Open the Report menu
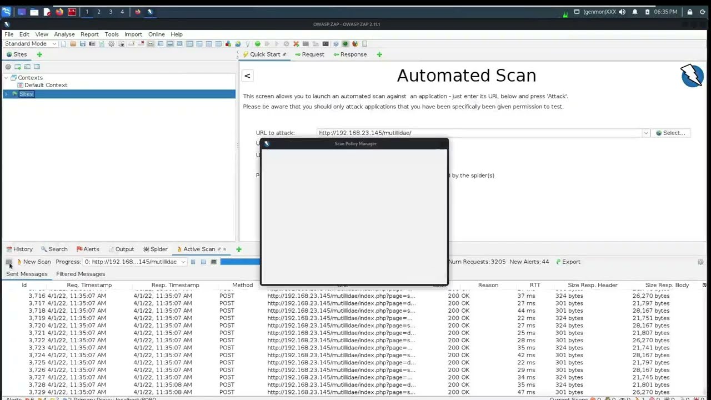This screenshot has width=711, height=400. pos(89,34)
